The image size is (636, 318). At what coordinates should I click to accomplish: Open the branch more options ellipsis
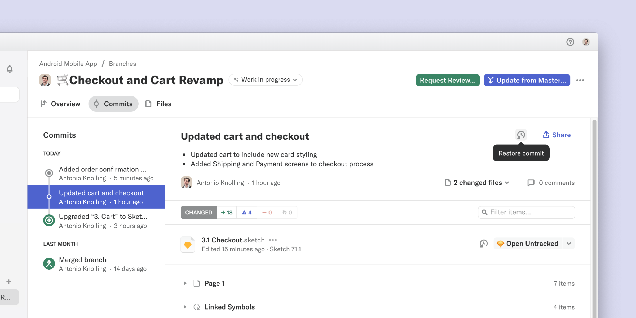[x=580, y=80]
